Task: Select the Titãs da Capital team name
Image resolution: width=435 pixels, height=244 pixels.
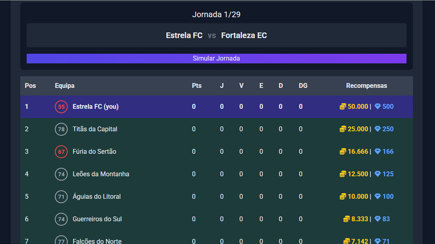Action: (95, 129)
